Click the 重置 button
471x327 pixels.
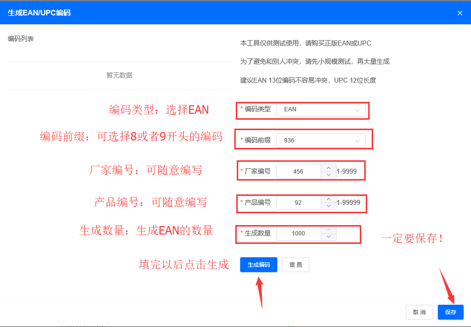pyautogui.click(x=296, y=265)
